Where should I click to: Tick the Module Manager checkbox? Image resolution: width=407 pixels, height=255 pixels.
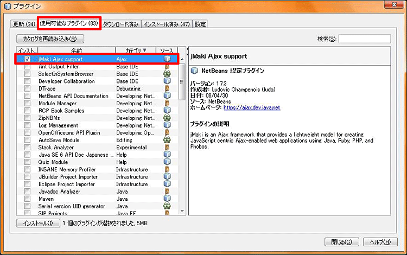pyautogui.click(x=27, y=103)
